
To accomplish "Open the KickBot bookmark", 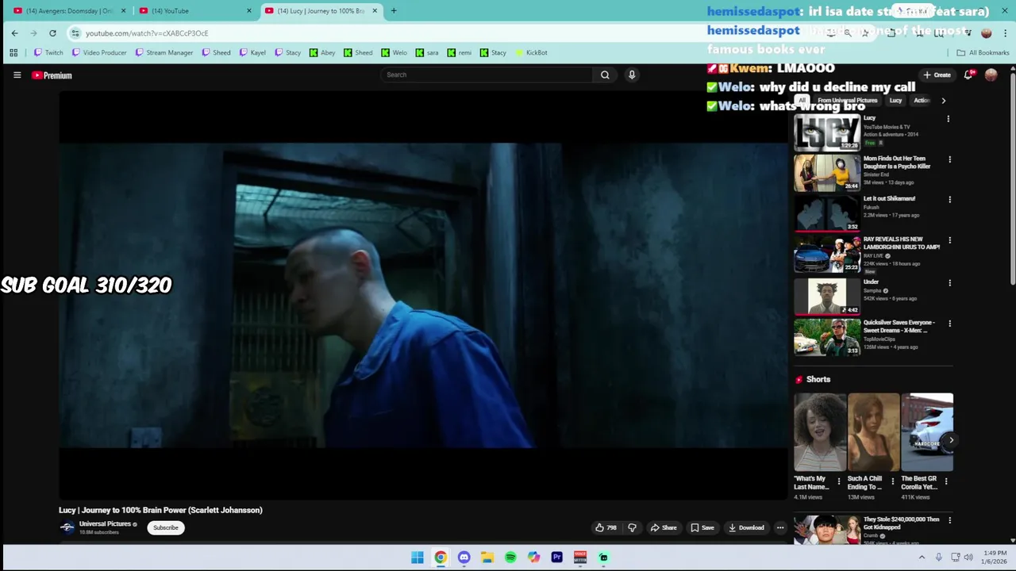I will click(531, 53).
